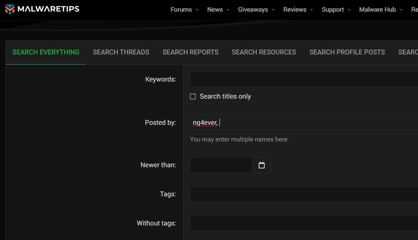The height and width of the screenshot is (240, 418).
Task: Open the News menu link
Action: 215,10
